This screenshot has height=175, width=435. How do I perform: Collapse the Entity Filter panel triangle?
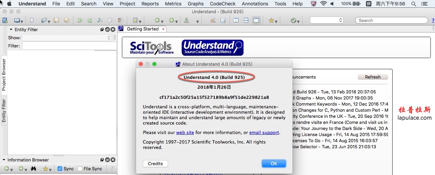(11, 29)
